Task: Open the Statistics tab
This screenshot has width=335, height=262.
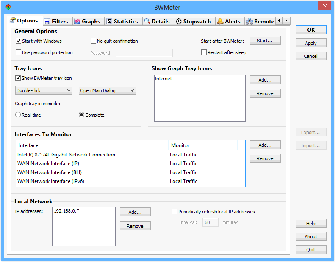Action: pos(123,22)
